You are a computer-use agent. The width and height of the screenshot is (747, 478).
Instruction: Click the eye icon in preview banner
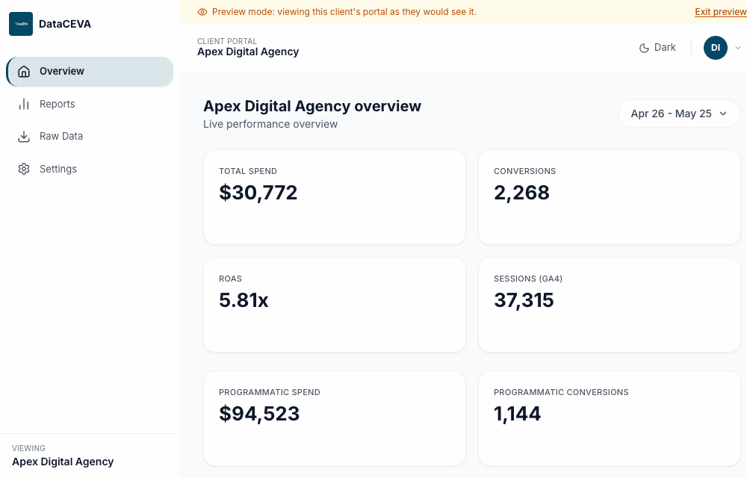202,12
